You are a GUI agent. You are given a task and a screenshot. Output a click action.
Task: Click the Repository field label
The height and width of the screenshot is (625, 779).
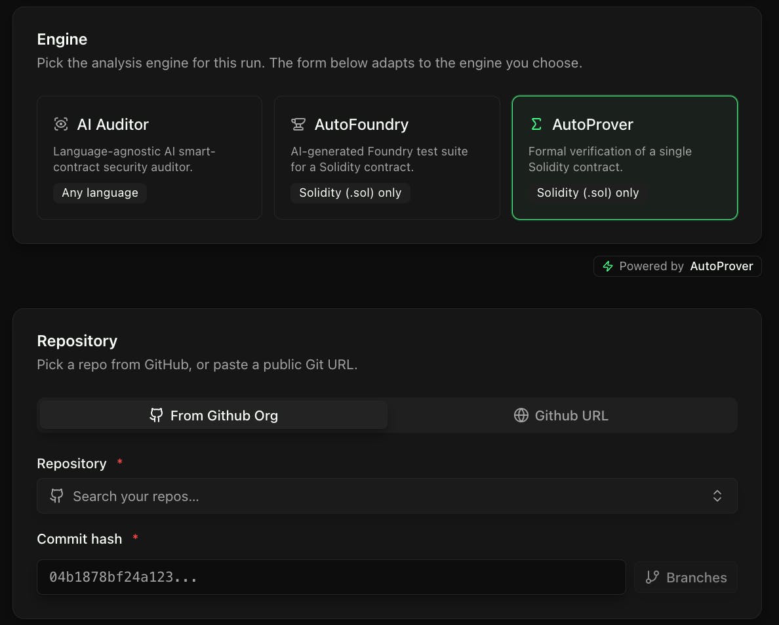point(71,464)
